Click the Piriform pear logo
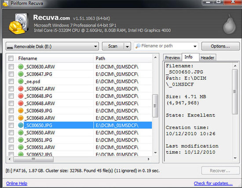The width and height of the screenshot is (242, 188). (230, 24)
